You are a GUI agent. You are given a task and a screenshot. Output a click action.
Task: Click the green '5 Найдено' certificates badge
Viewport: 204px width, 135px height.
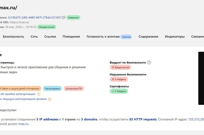coord(118,91)
